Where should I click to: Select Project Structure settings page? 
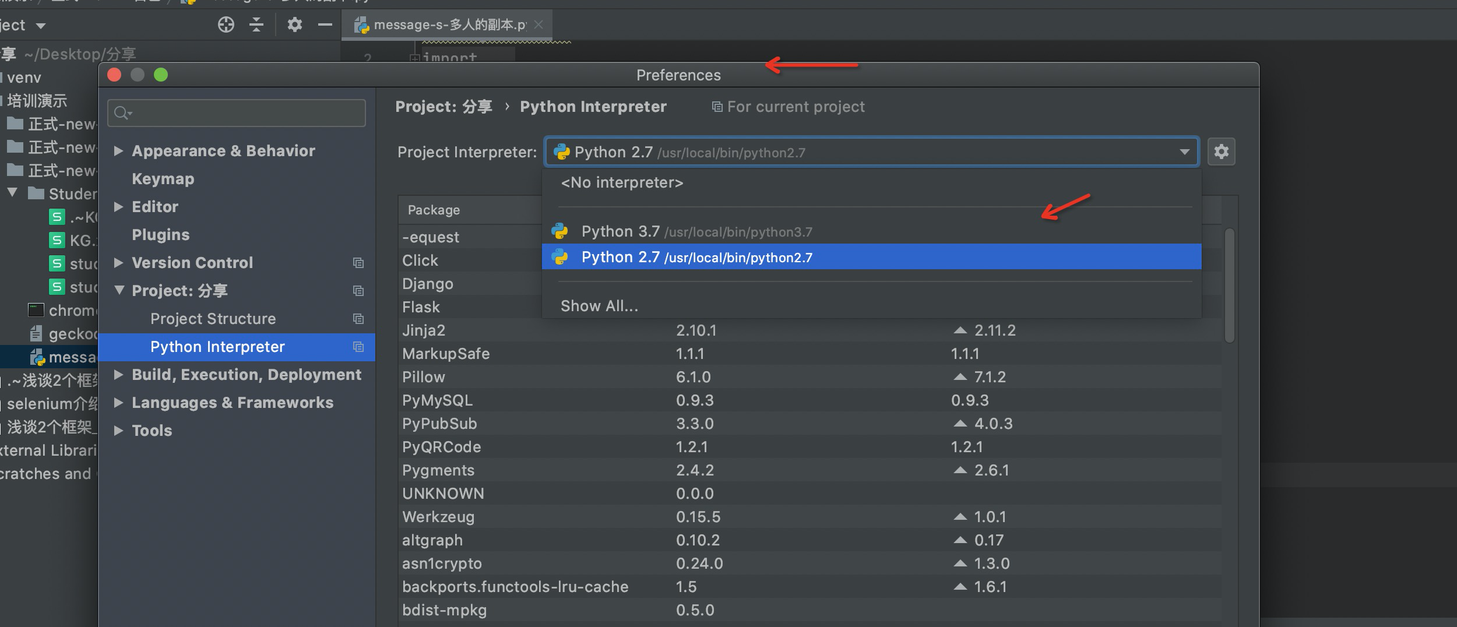point(213,319)
